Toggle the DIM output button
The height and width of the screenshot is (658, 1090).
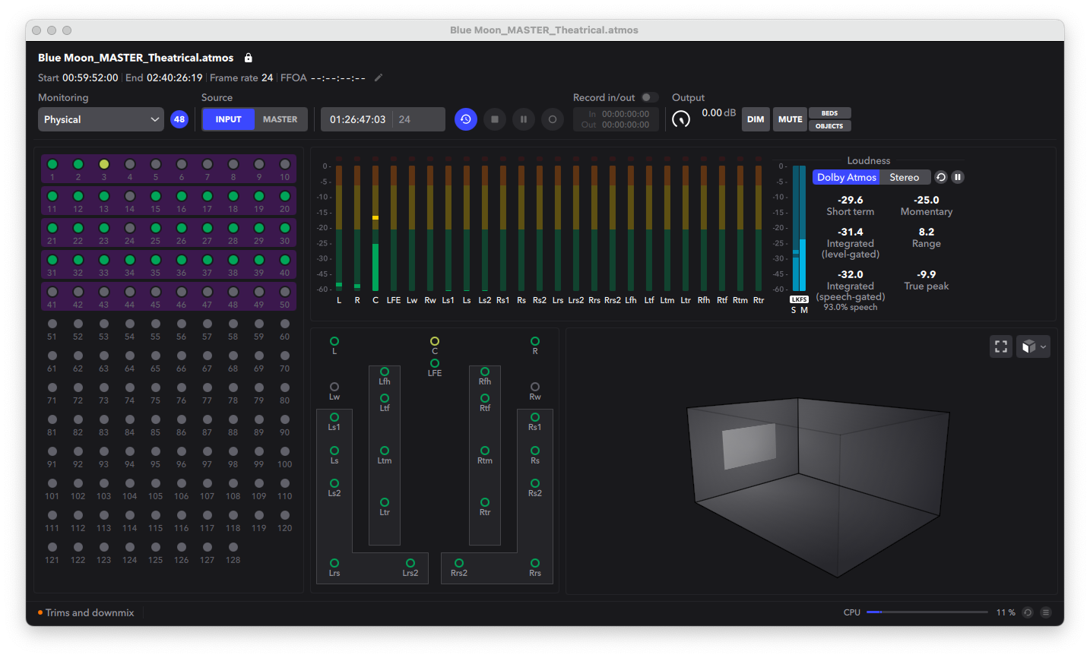[x=756, y=119]
